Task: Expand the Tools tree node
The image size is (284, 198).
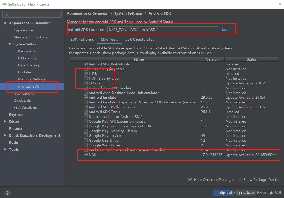Action: pos(5,149)
